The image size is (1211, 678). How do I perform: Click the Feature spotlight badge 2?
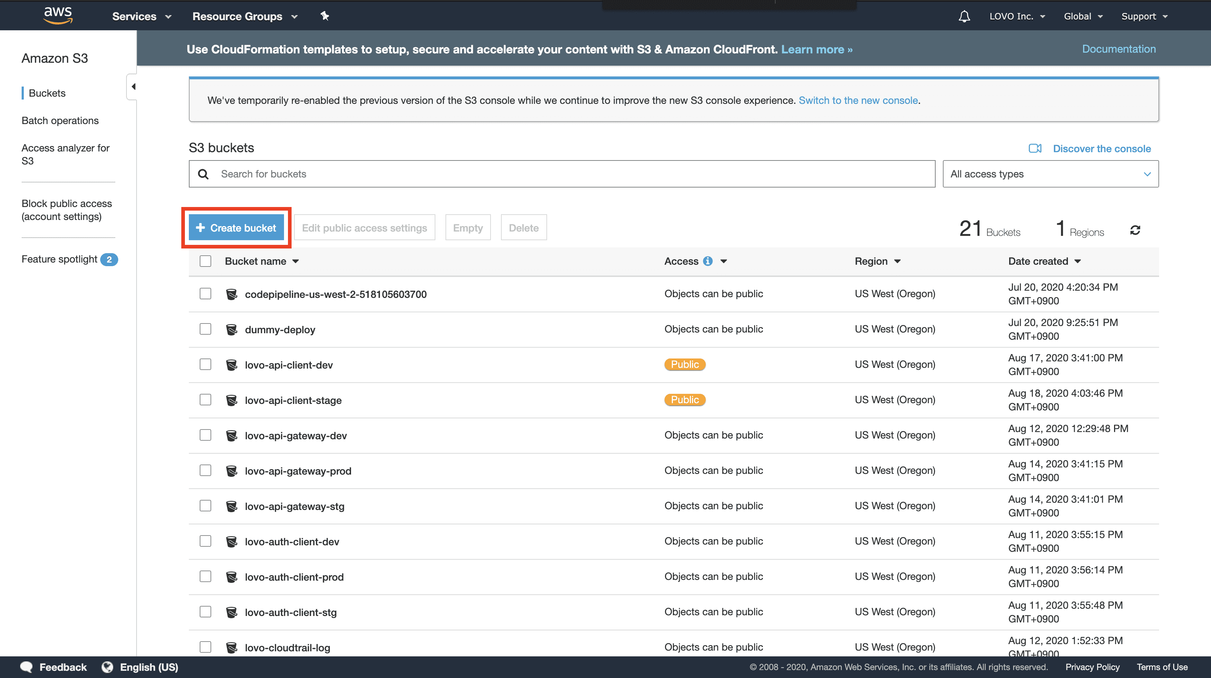click(109, 259)
